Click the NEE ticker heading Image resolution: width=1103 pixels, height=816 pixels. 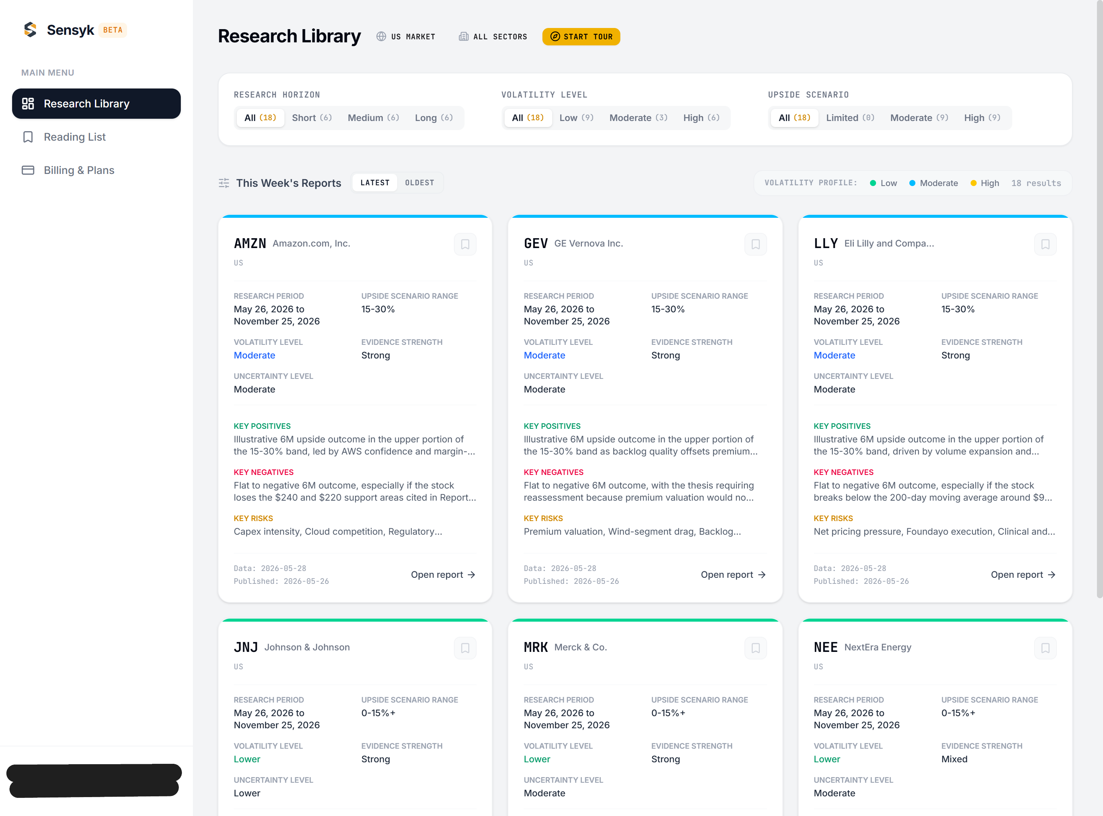(826, 648)
